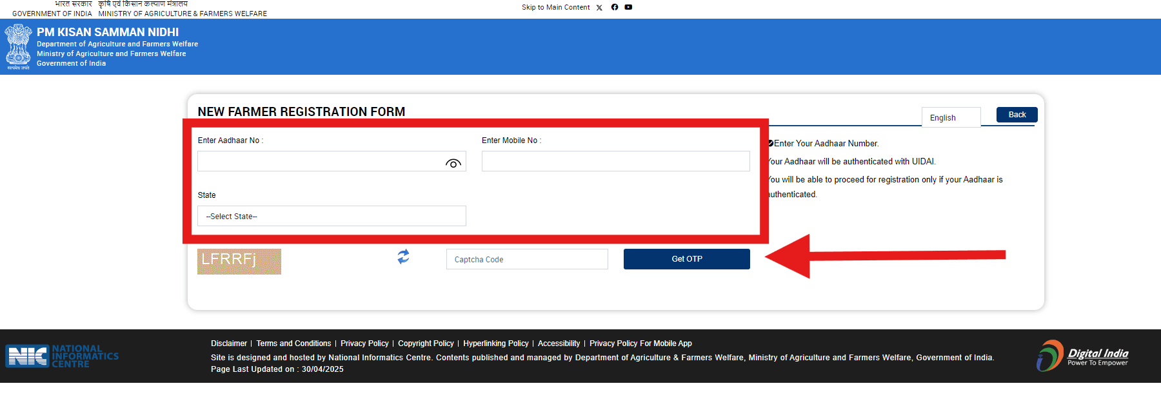Screen dimensions: 1161x397
Task: Open the Copyright Policy link
Action: click(426, 344)
